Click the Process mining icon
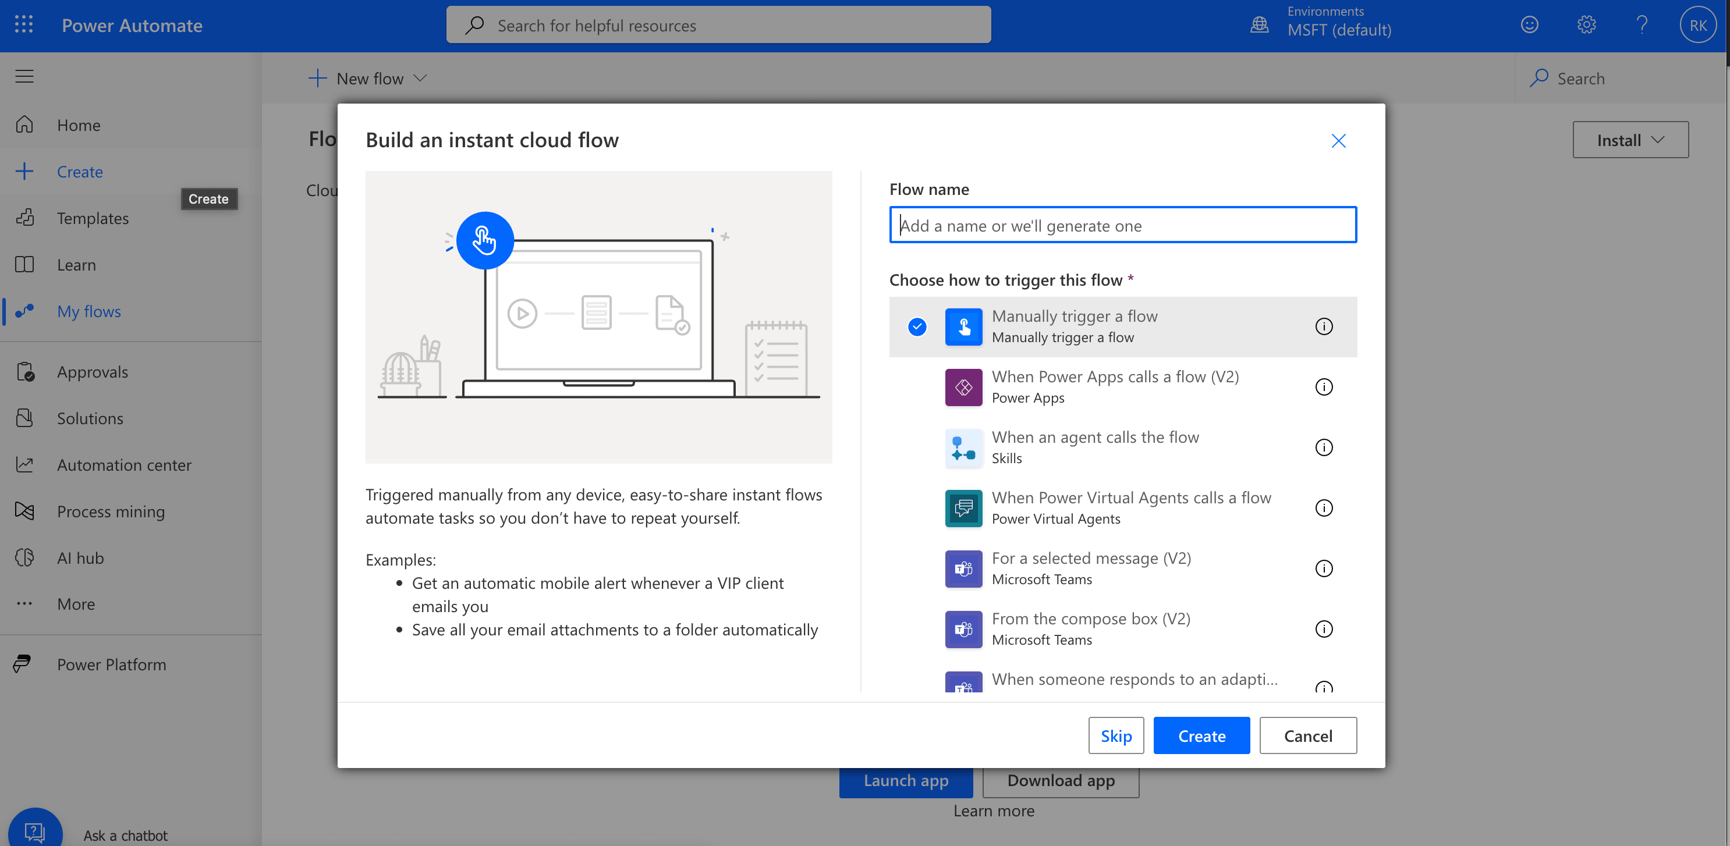This screenshot has height=846, width=1730. pyautogui.click(x=24, y=511)
